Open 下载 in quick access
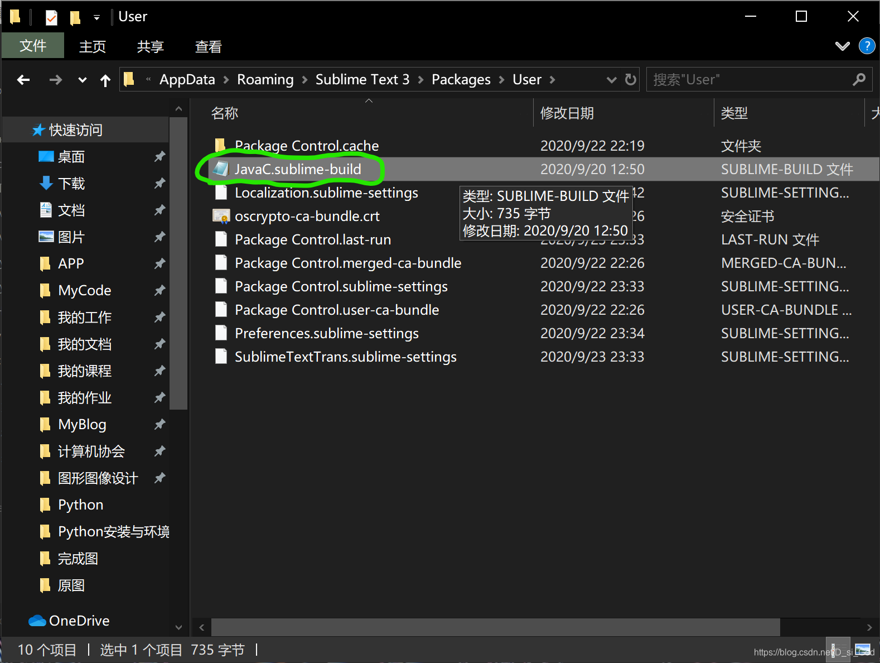The height and width of the screenshot is (663, 880). pyautogui.click(x=71, y=184)
